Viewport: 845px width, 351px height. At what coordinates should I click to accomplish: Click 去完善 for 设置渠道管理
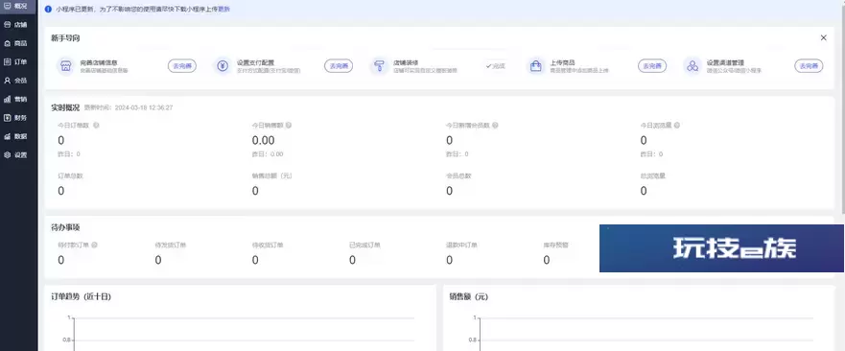[809, 66]
